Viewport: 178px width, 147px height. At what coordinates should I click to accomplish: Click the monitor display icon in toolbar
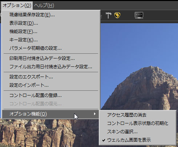coord(139,15)
